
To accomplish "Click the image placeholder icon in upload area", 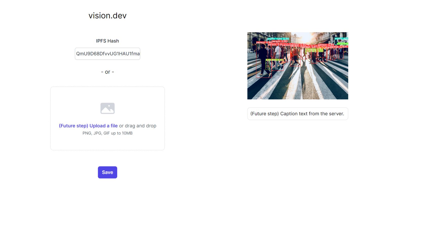I will [107, 108].
